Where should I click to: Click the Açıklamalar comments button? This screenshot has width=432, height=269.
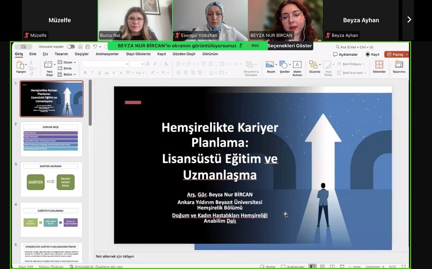[x=345, y=54]
